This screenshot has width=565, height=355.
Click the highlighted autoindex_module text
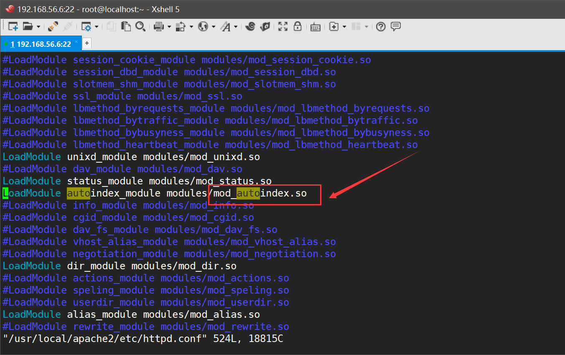click(x=114, y=193)
